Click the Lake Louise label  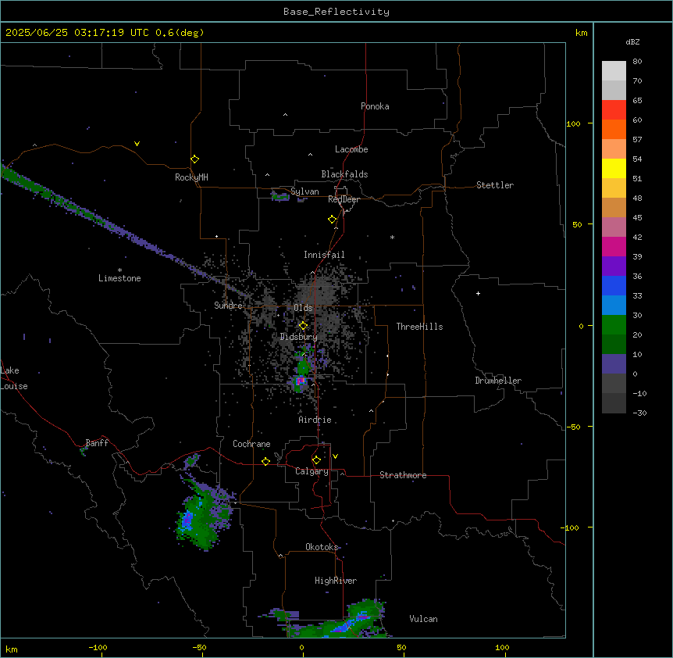14,378
